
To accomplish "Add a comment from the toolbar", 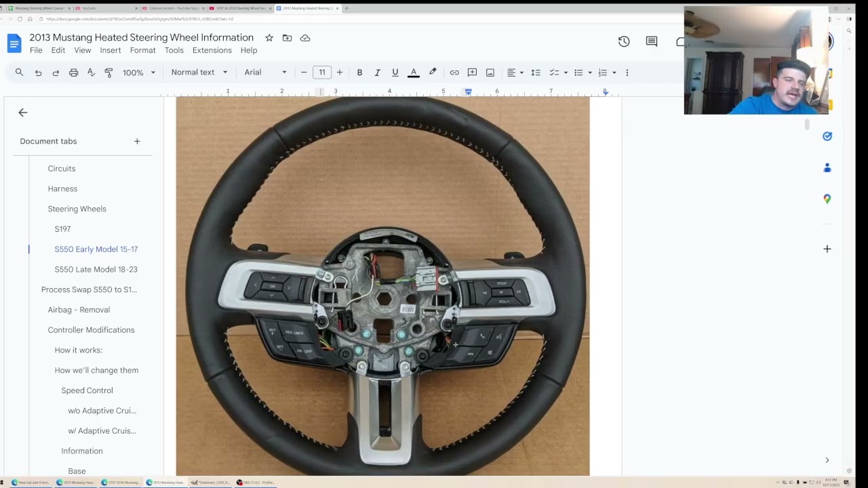I will coord(472,73).
